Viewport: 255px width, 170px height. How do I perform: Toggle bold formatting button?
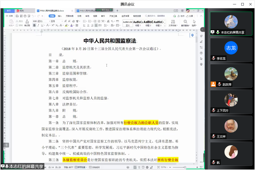[34, 25]
